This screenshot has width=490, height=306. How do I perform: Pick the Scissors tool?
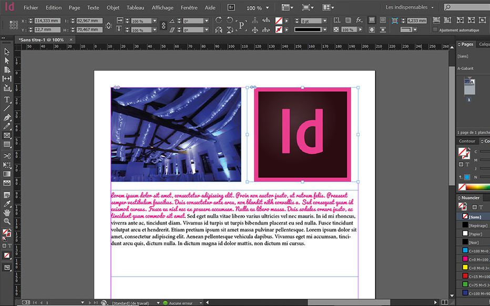(7, 156)
